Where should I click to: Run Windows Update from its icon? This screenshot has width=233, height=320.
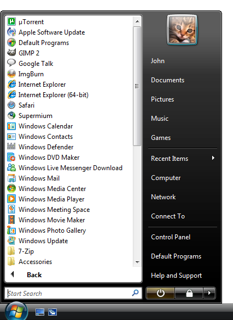coord(11,240)
